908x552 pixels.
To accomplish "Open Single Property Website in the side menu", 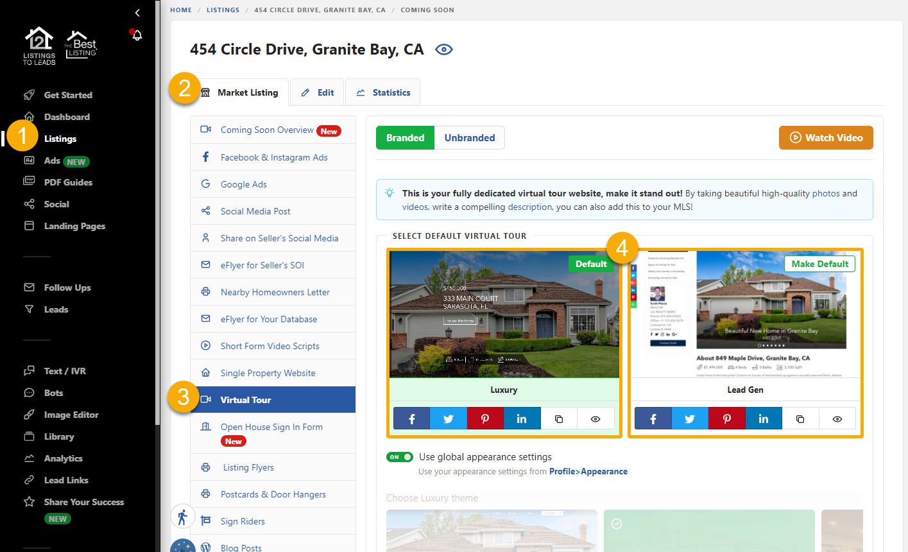I will pyautogui.click(x=268, y=373).
